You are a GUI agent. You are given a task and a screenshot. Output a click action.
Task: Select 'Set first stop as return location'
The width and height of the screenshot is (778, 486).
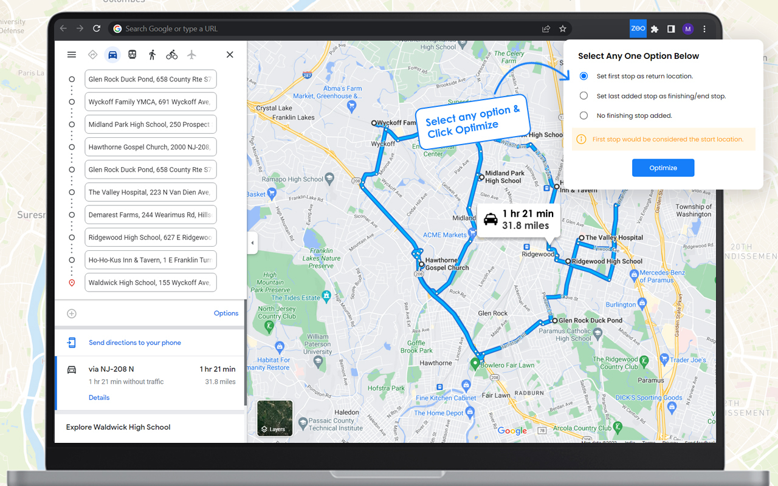pos(583,76)
